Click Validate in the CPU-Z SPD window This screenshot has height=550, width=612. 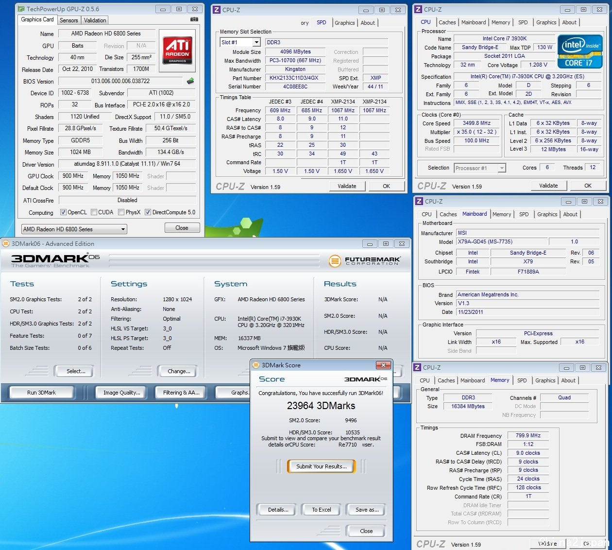(347, 186)
